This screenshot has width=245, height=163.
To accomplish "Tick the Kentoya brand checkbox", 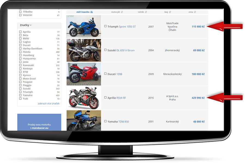I will click(x=20, y=68).
